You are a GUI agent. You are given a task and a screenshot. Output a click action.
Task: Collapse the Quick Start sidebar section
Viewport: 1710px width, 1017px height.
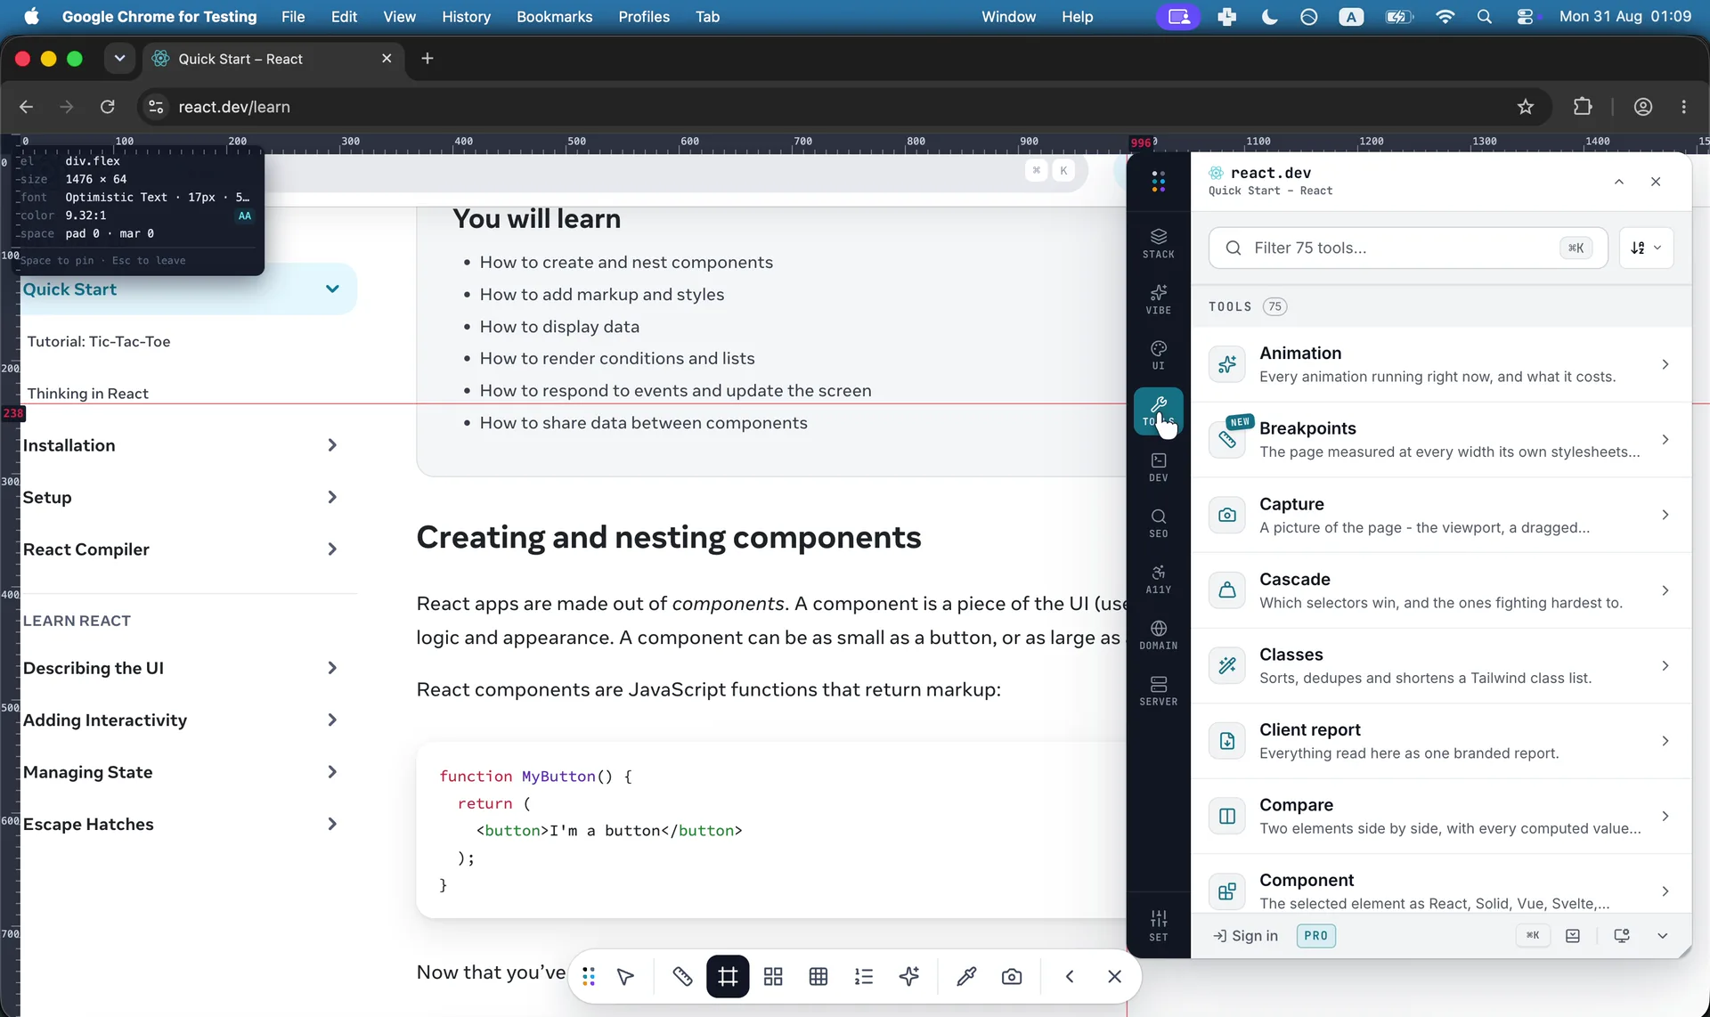tap(332, 289)
